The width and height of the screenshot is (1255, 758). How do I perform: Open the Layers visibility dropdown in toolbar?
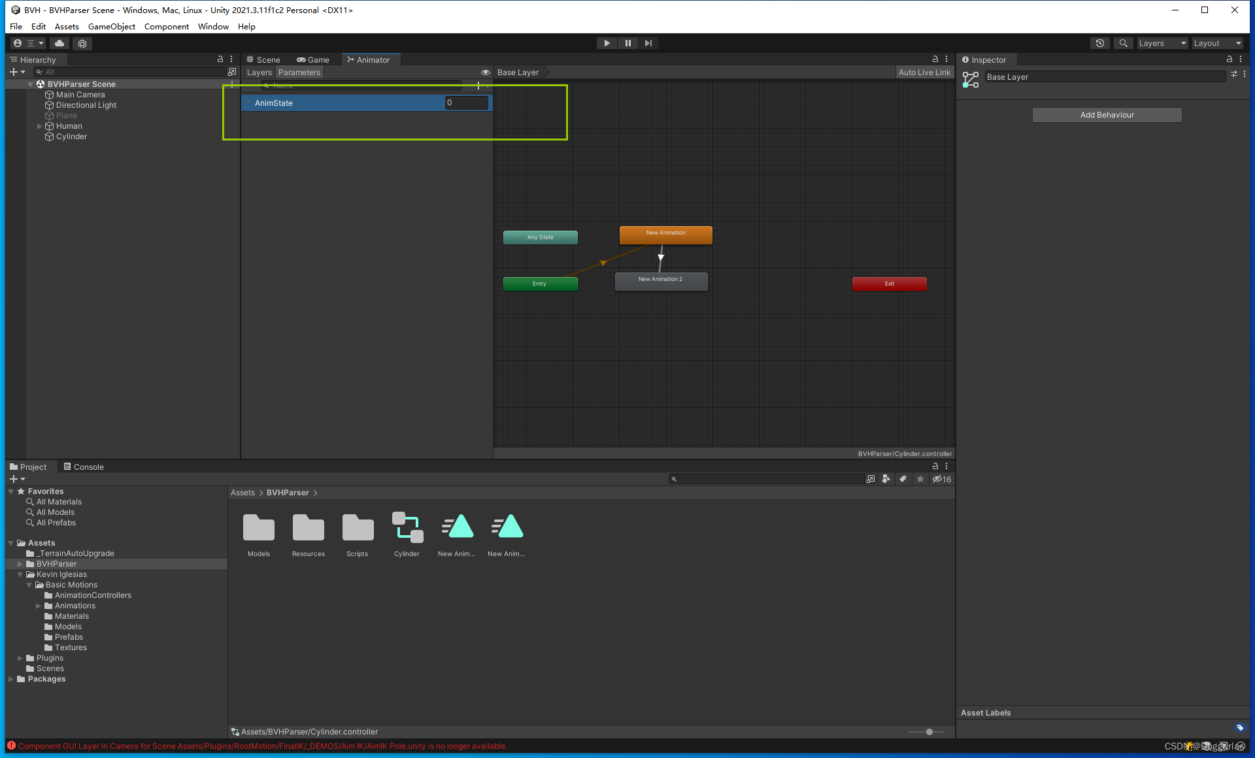(1162, 43)
